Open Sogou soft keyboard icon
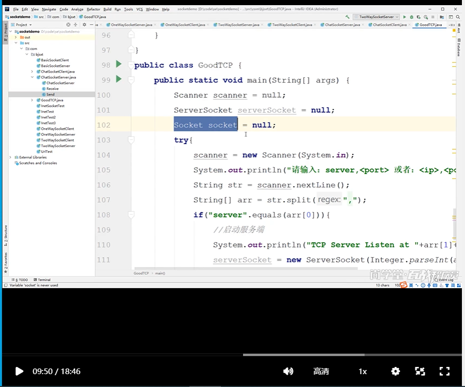Screen dimensions: 465x387 click(x=435, y=285)
